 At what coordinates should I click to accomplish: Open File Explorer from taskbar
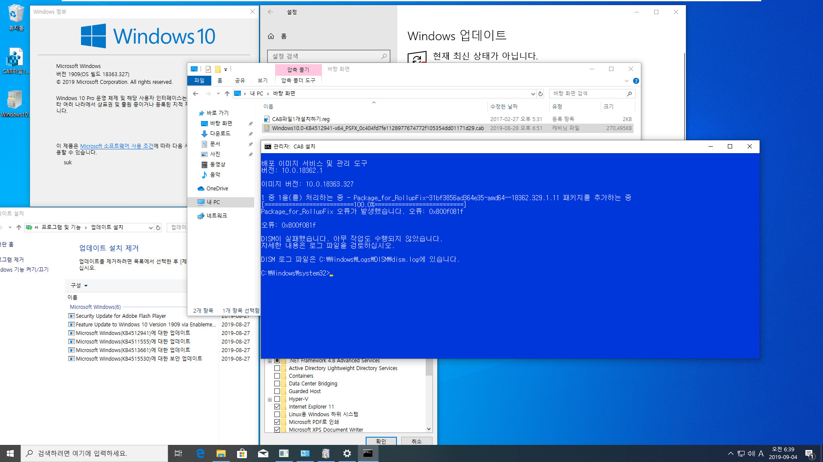tap(221, 453)
